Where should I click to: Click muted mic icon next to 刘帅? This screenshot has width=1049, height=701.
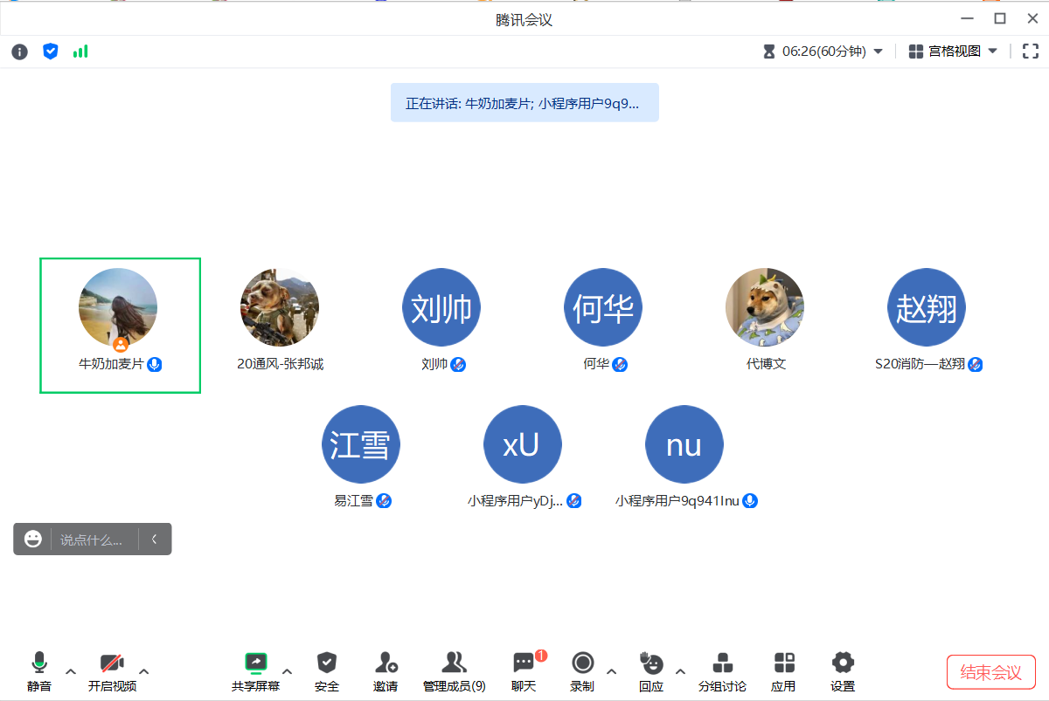[x=458, y=364]
